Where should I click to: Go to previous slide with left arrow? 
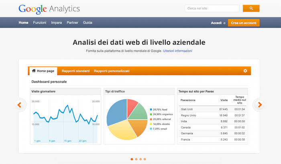pos(19,105)
